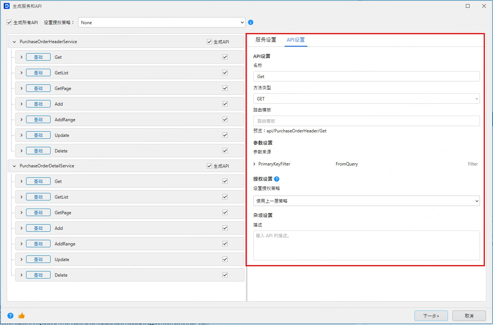Click the help icon next to 授权设置

click(x=276, y=179)
